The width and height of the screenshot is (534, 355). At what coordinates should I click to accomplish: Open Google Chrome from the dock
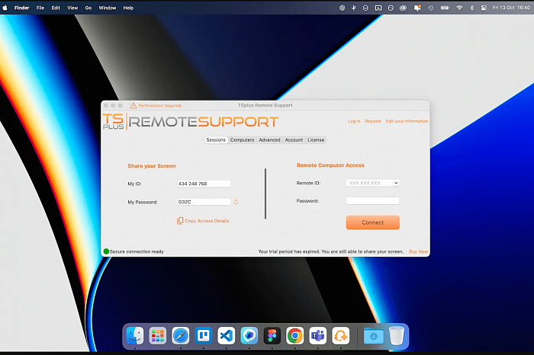[x=295, y=336]
